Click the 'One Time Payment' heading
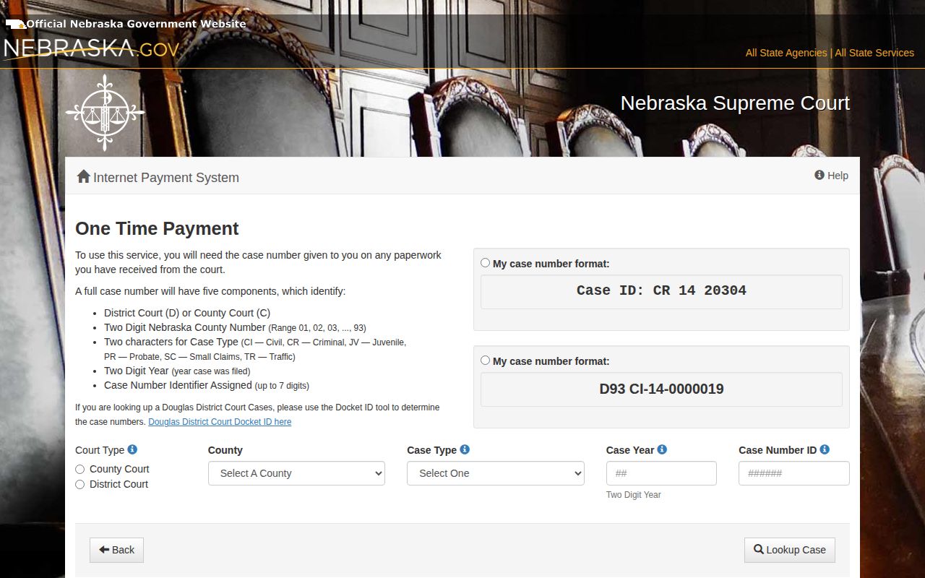The height and width of the screenshot is (578, 925). coord(157,228)
